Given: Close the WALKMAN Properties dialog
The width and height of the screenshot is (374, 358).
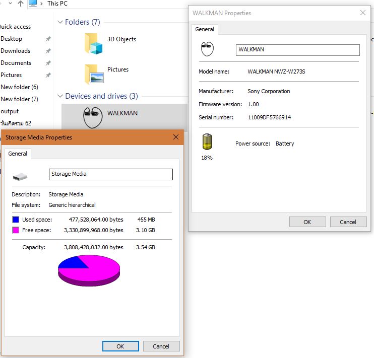Looking at the screenshot, I should 363,13.
